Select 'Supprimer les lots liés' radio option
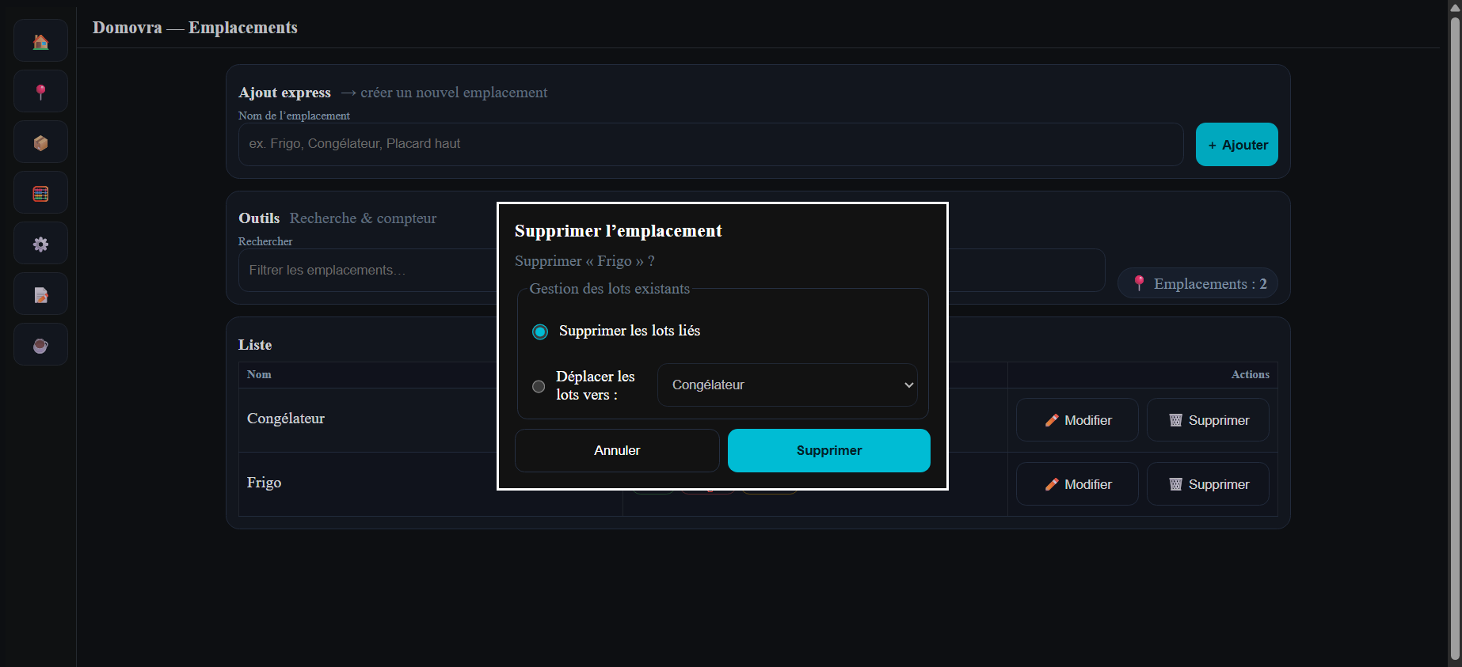Viewport: 1462px width, 667px height. 540,332
